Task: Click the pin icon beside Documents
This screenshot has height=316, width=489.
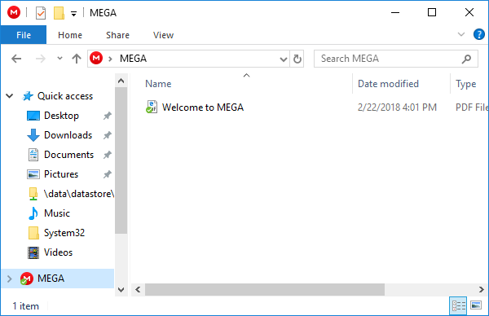Action: click(108, 155)
